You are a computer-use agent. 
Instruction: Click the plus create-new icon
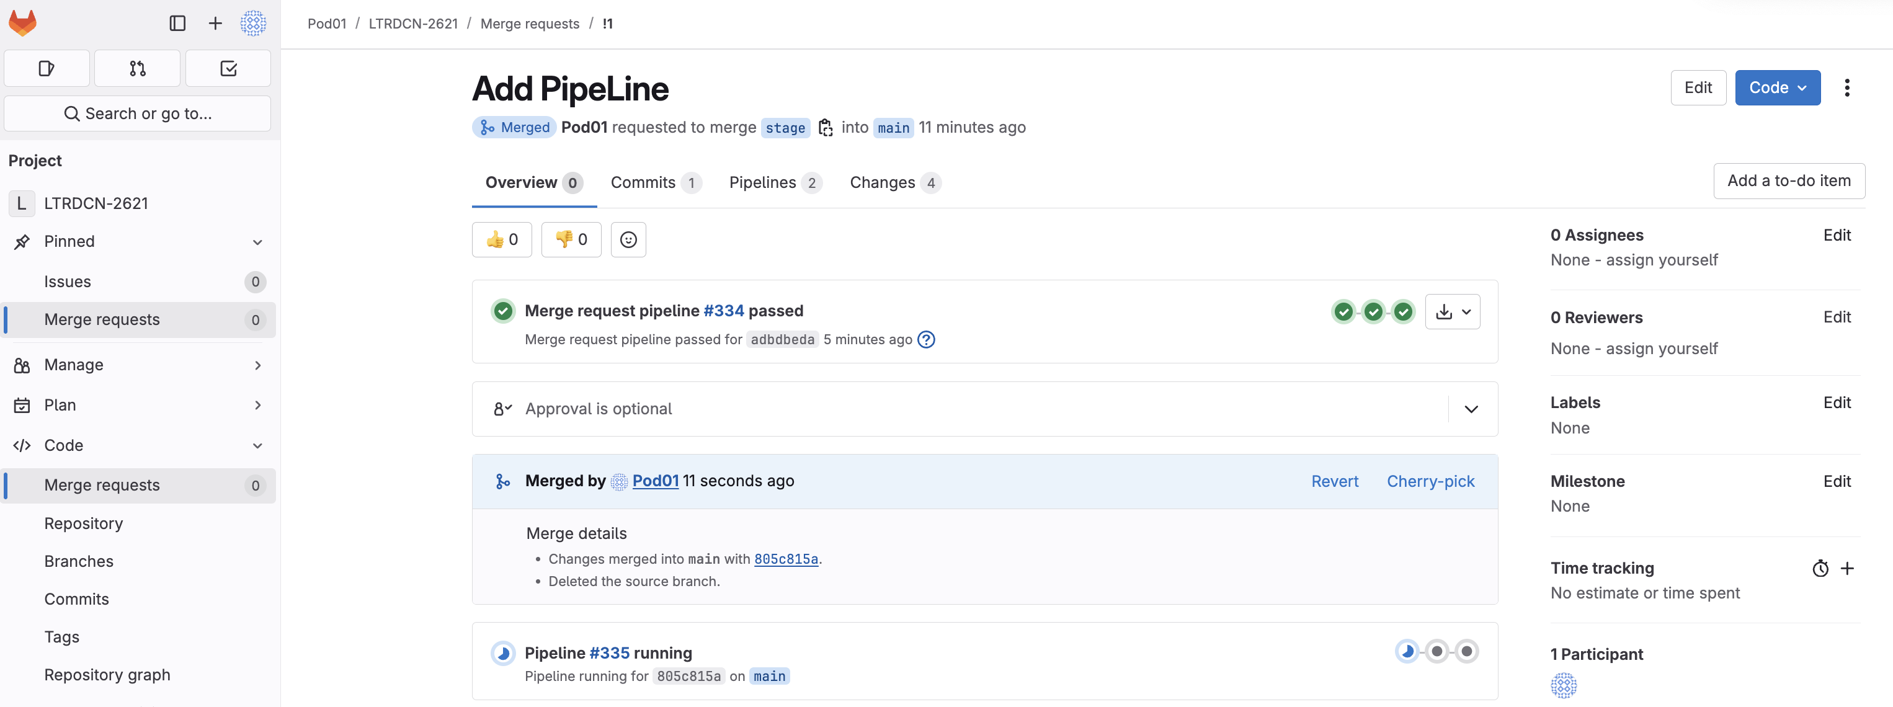click(x=215, y=24)
